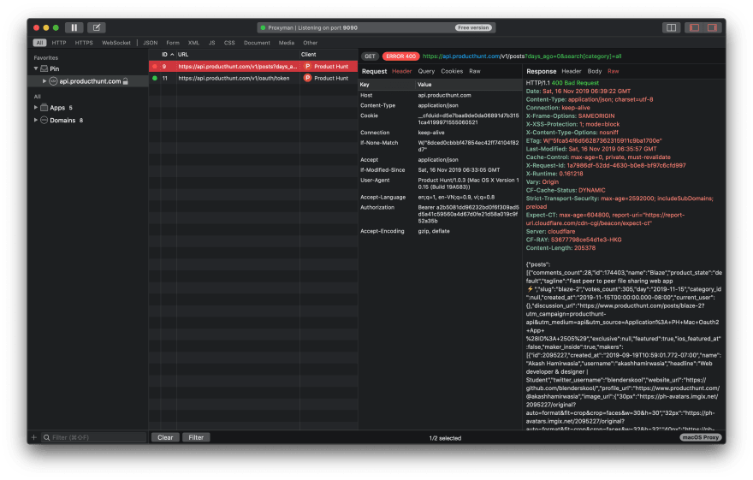
Task: Filter content type Form
Action: pos(173,43)
